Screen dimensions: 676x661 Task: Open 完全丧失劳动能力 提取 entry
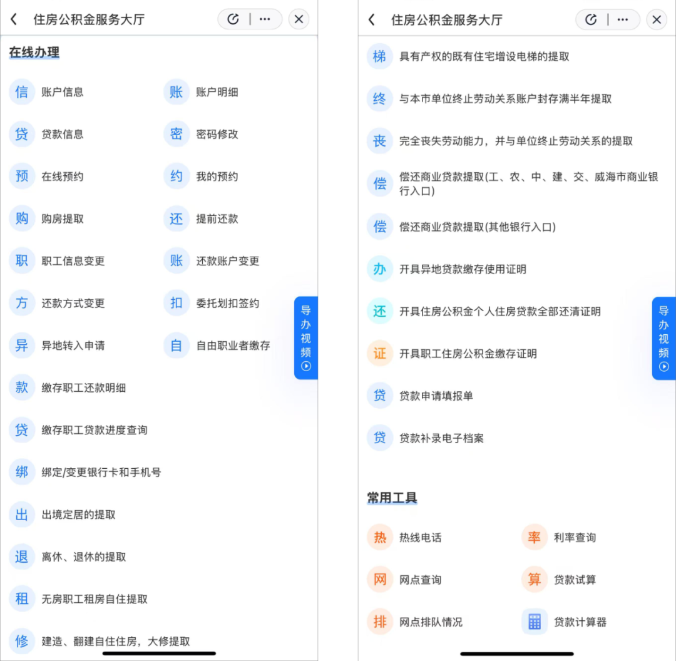516,141
